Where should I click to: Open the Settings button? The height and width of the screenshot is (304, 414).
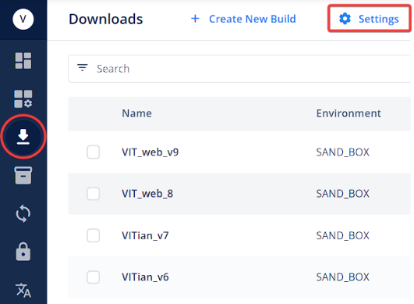click(369, 19)
